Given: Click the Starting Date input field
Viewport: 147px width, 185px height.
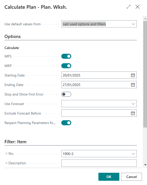Looking at the screenshot, I should tap(96, 75).
